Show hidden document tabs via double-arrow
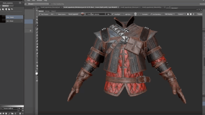 [165, 7]
